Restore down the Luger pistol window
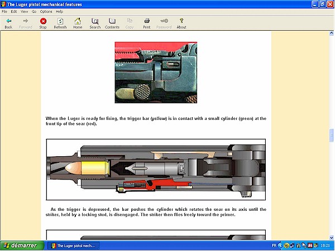 tap(323, 4)
